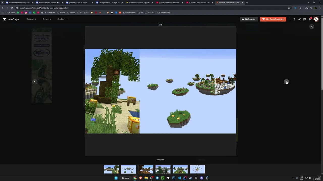This screenshot has width=323, height=181.
Task: Open the INSTITUTO bookmarks folder
Action: (150, 13)
